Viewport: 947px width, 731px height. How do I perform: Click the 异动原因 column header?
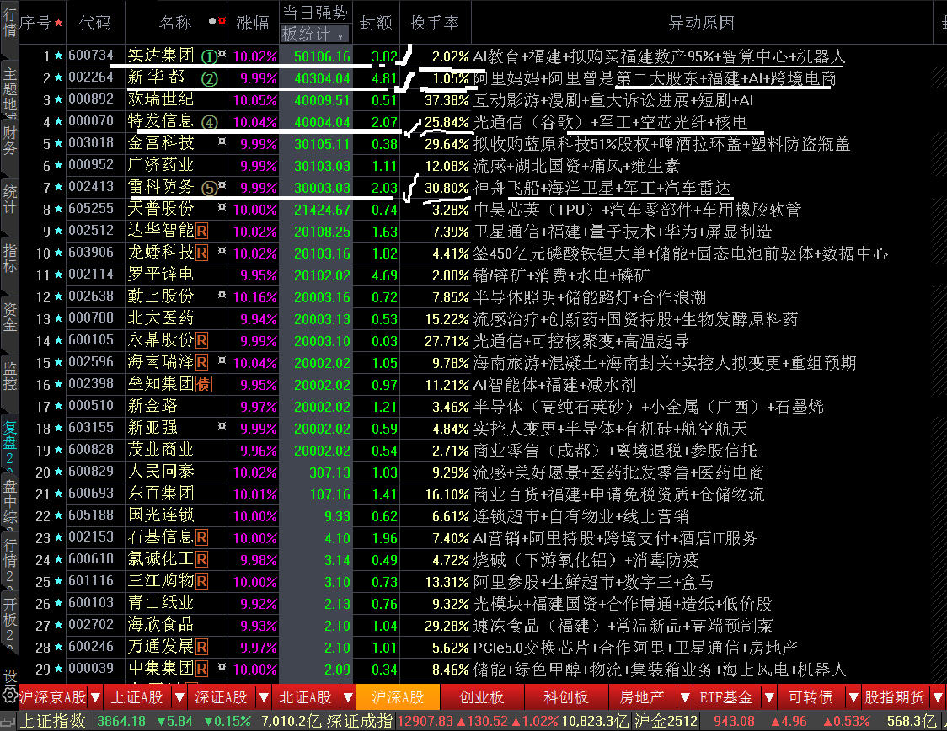coord(701,23)
